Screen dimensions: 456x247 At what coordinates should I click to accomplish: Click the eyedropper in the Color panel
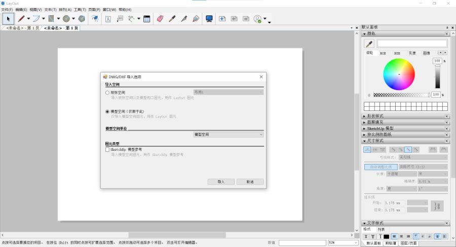[369, 44]
